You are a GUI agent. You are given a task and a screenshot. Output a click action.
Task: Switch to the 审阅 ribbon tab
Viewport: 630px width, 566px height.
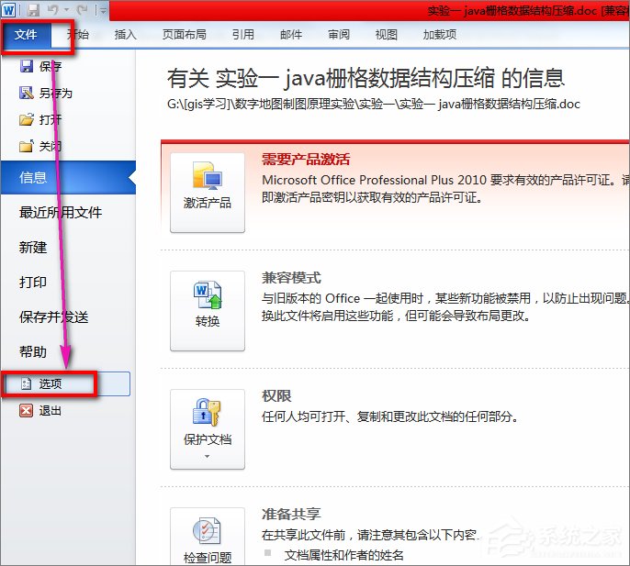[x=339, y=35]
